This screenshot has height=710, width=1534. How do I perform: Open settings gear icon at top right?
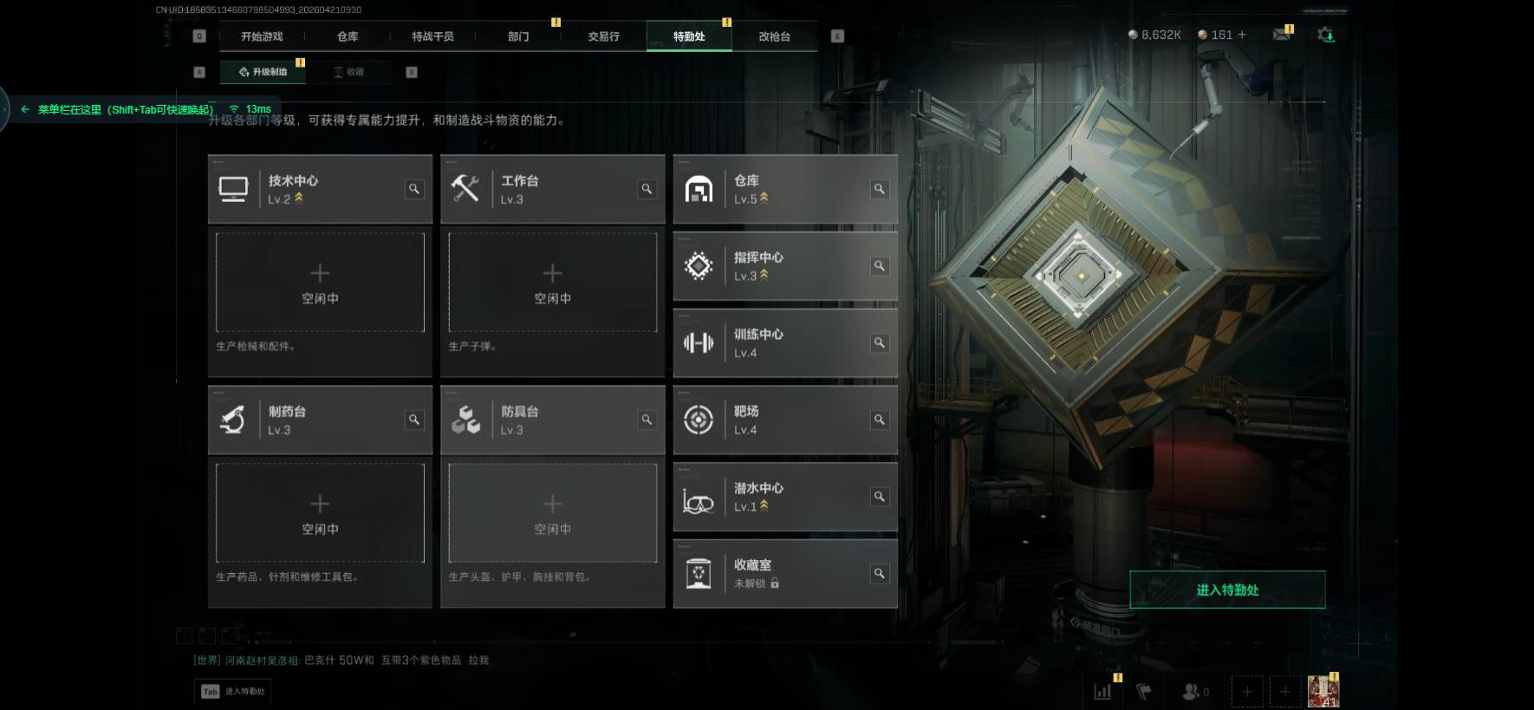pos(1325,35)
